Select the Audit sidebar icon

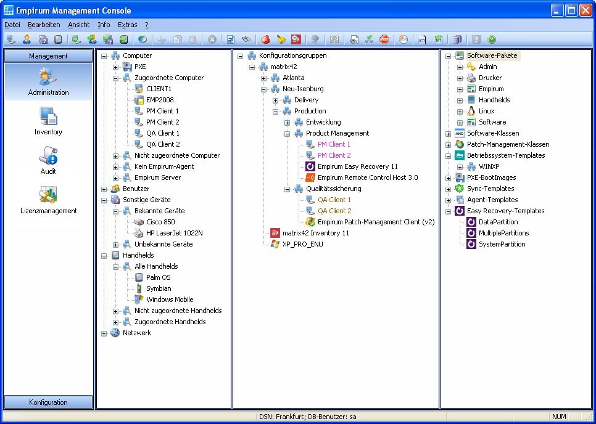coord(48,160)
